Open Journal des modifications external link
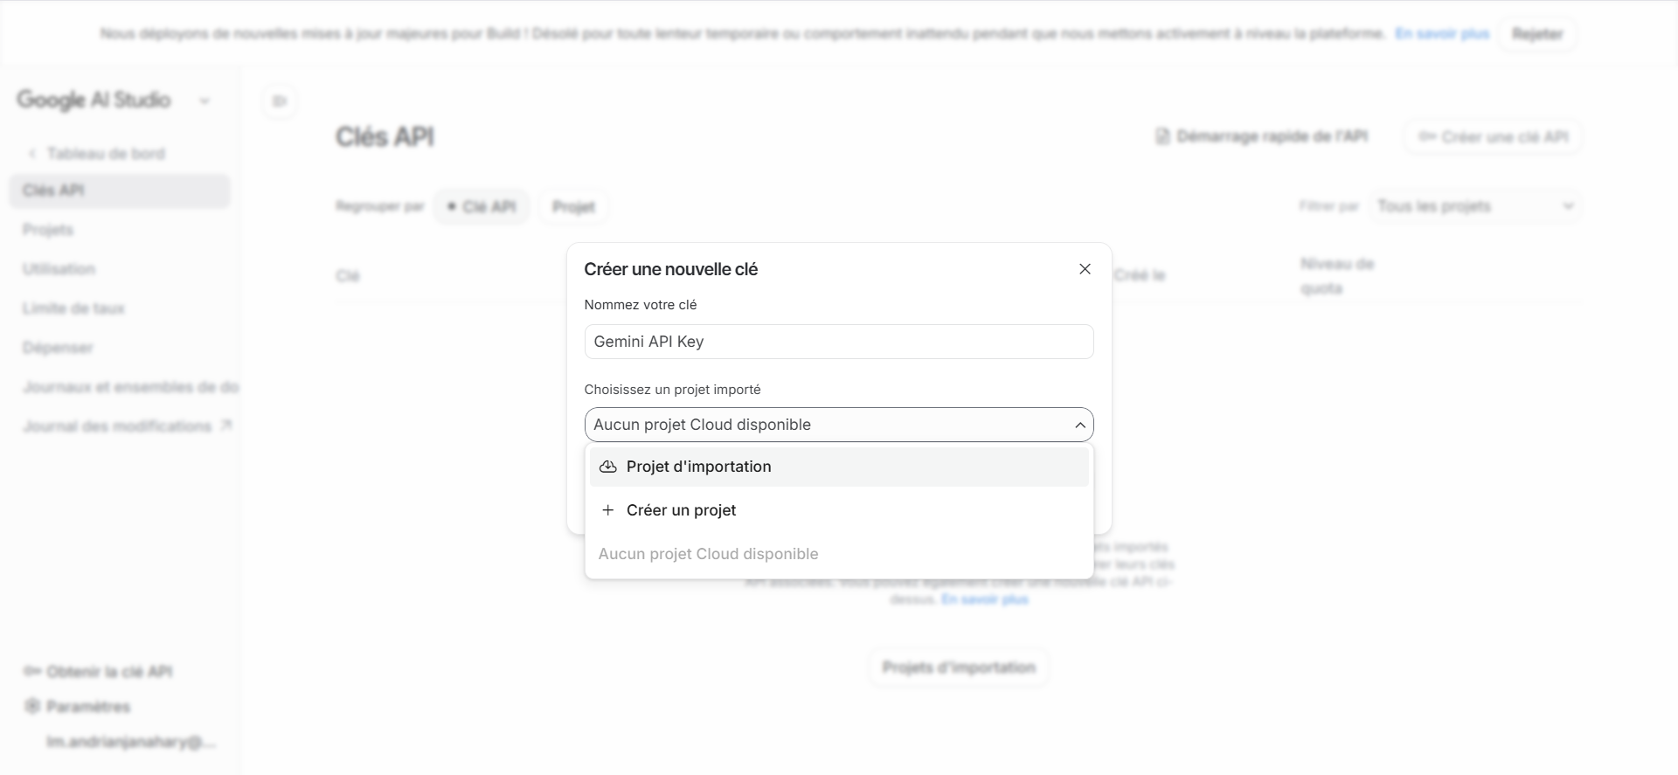Screen dimensions: 1678x775 pos(228,424)
